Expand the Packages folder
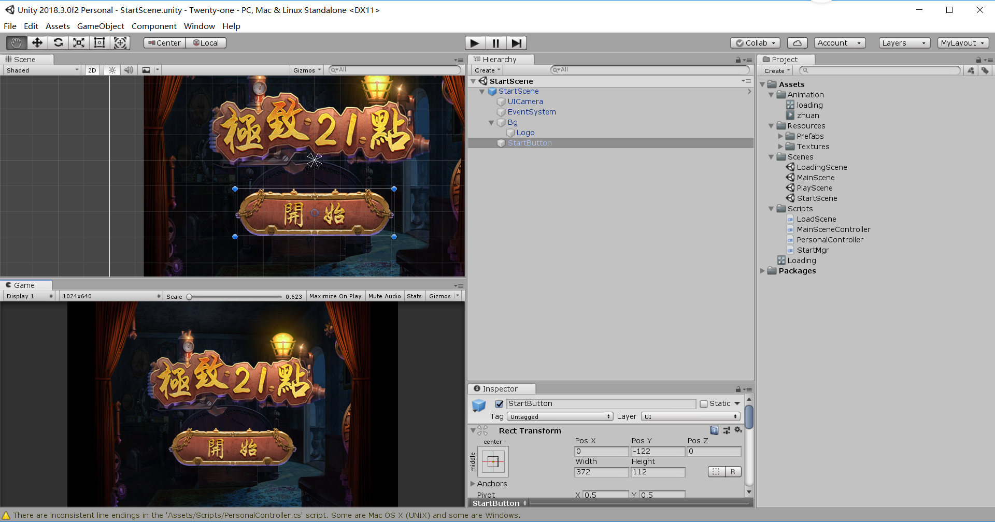 point(762,271)
